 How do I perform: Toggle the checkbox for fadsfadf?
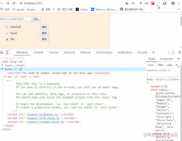(7, 27)
